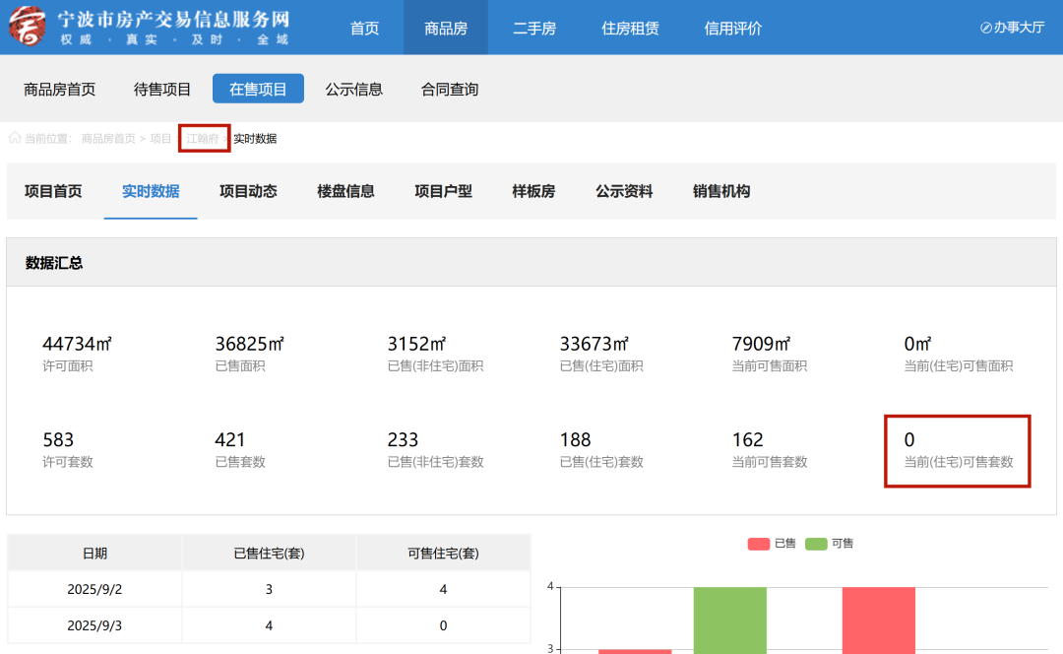Select the 待售项目 sub-navigation tab

[x=162, y=90]
